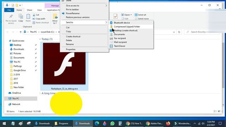Select PowerRename from context menu

tap(84, 13)
